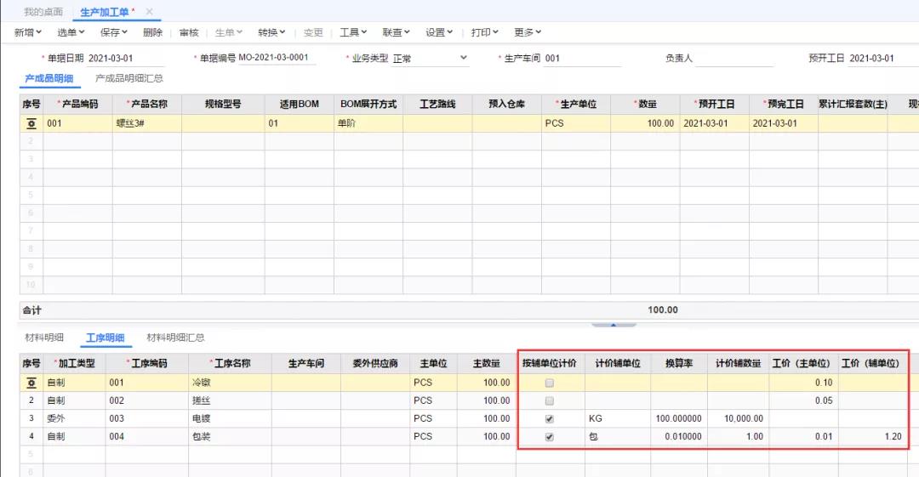Click the 删除 button
This screenshot has height=477, width=919.
point(152,32)
